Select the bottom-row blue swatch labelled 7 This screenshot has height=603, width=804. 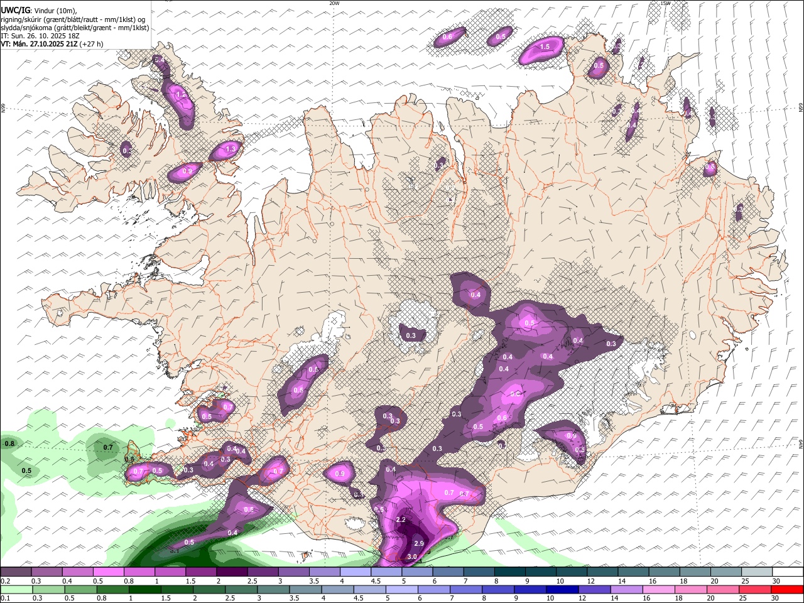click(465, 589)
